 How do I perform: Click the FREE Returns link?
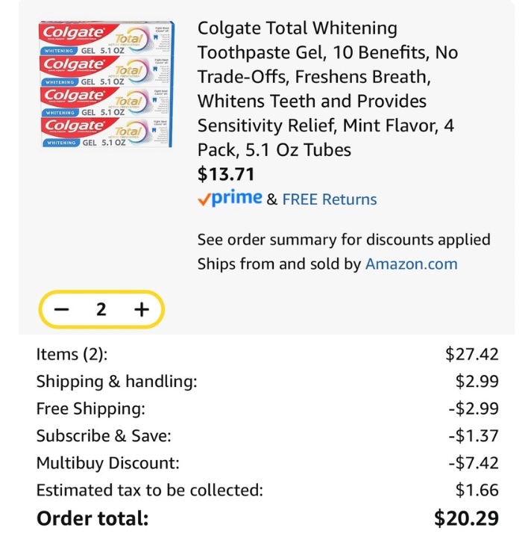pos(330,199)
